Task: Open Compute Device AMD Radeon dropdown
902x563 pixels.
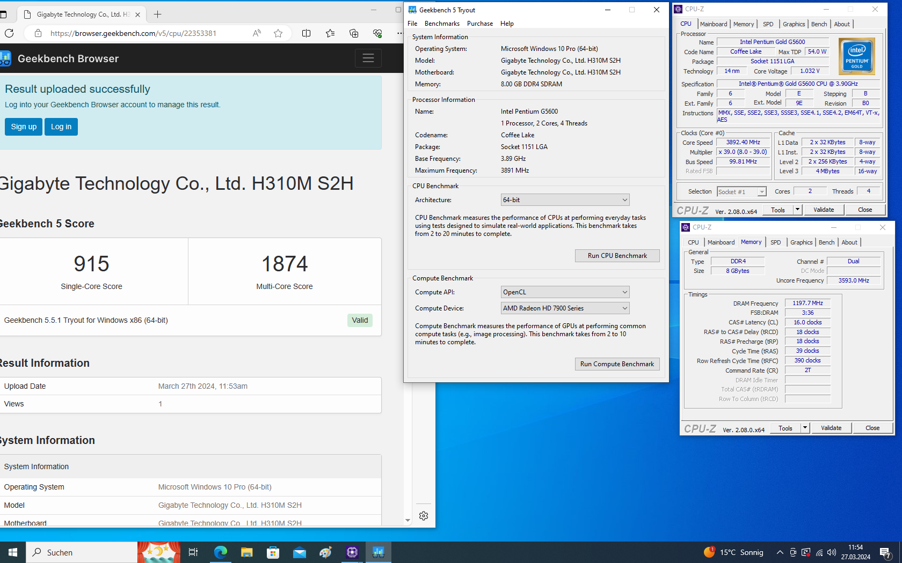Action: (x=565, y=308)
